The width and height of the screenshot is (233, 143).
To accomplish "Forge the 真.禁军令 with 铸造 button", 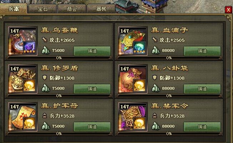I will 202,127.
